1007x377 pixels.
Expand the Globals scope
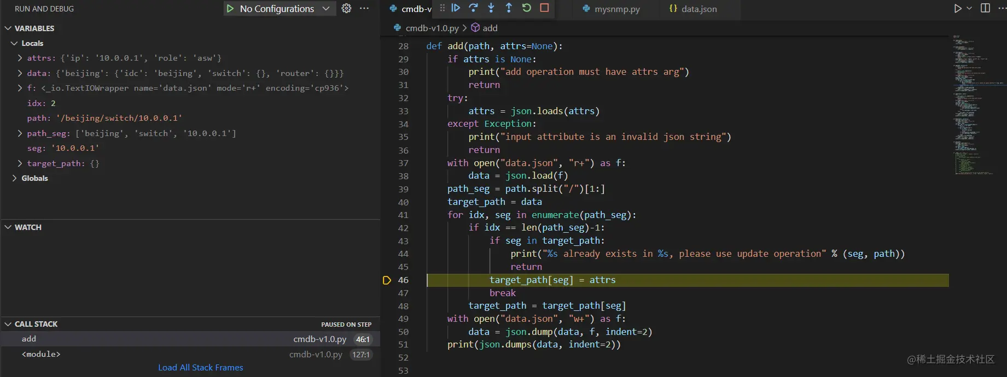(x=14, y=178)
